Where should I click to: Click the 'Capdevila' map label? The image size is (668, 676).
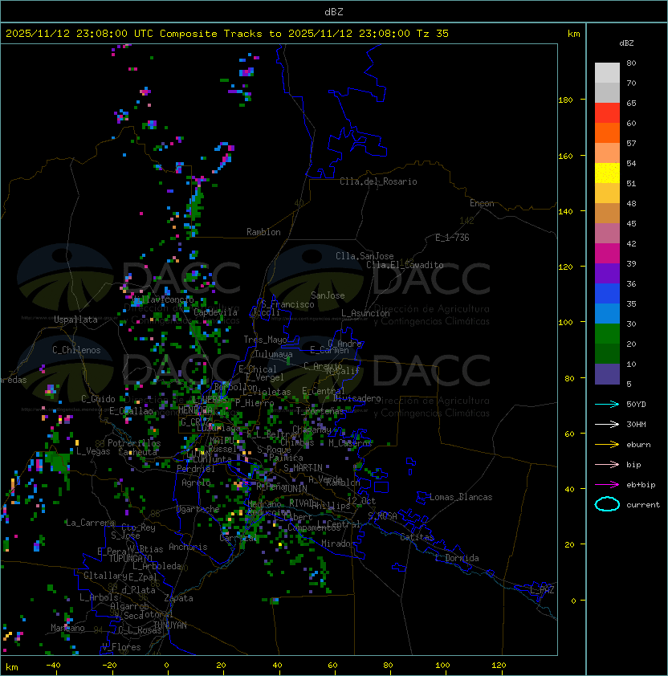215,312
